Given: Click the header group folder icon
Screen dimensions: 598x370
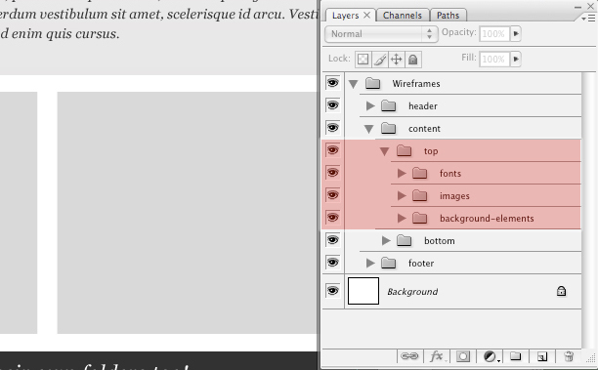Looking at the screenshot, I should coord(388,105).
